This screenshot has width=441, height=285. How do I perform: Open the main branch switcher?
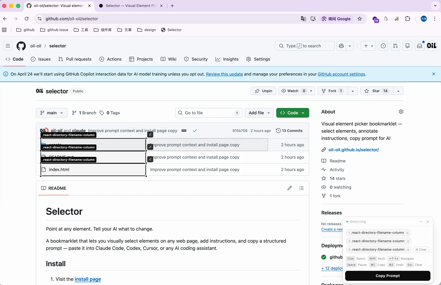(52, 113)
